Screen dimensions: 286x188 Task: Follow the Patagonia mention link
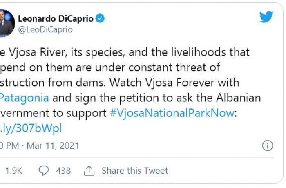tap(25, 98)
